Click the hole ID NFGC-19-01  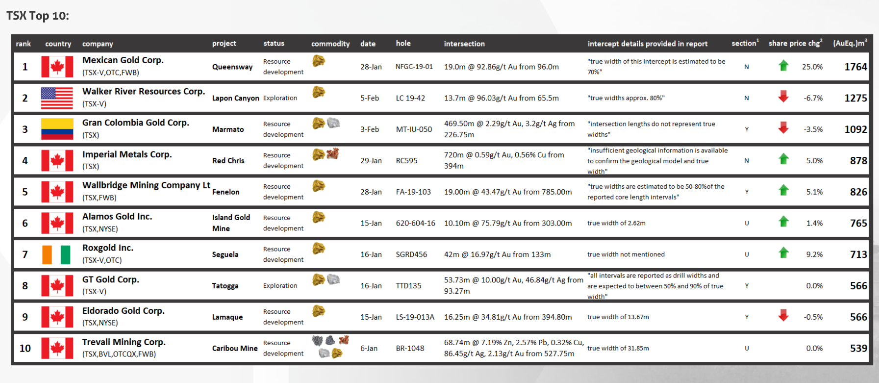click(414, 67)
